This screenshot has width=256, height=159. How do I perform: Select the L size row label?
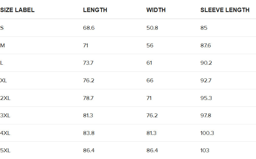coord(2,63)
